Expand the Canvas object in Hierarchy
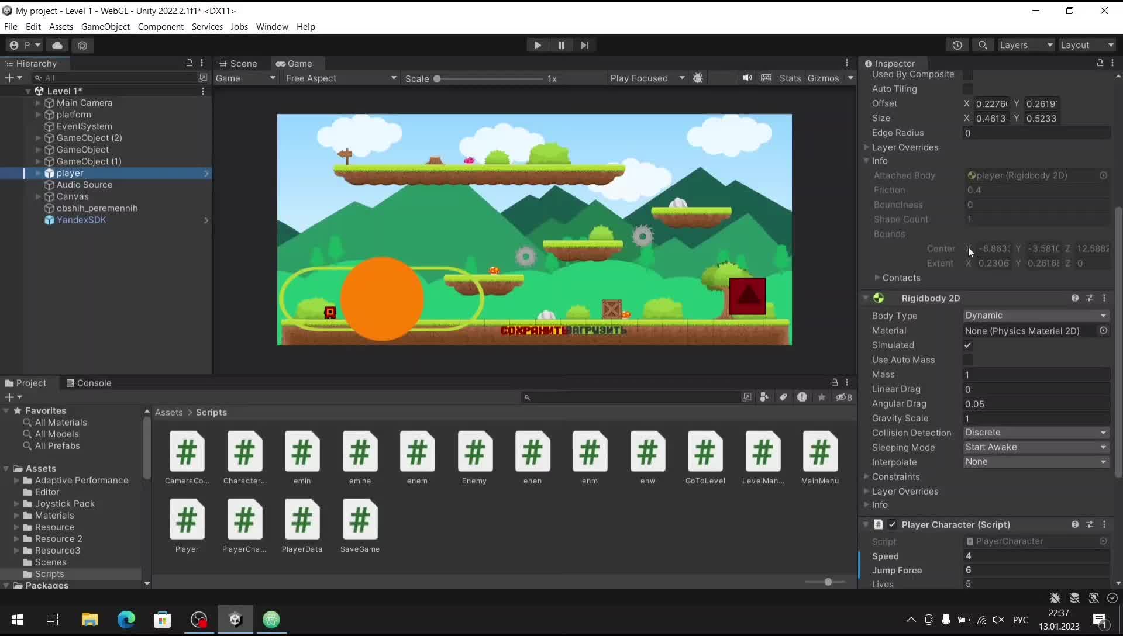The image size is (1123, 636). (38, 196)
